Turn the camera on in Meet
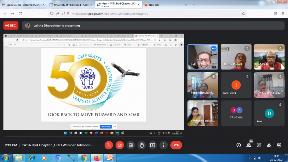Screen dimensions: 288x162 120,145
